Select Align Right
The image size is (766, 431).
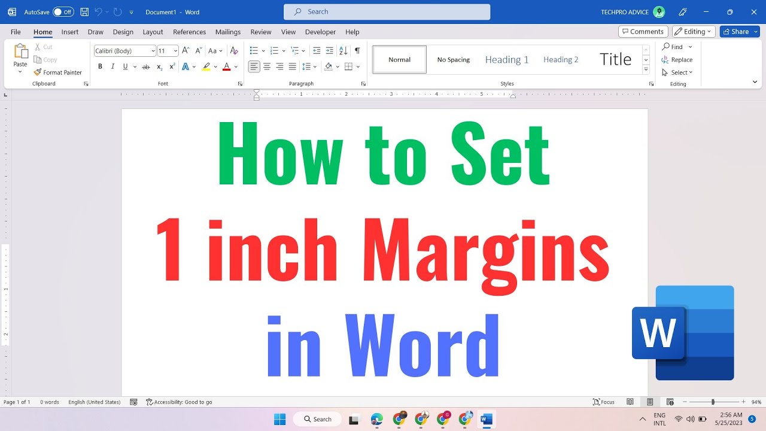(x=279, y=66)
